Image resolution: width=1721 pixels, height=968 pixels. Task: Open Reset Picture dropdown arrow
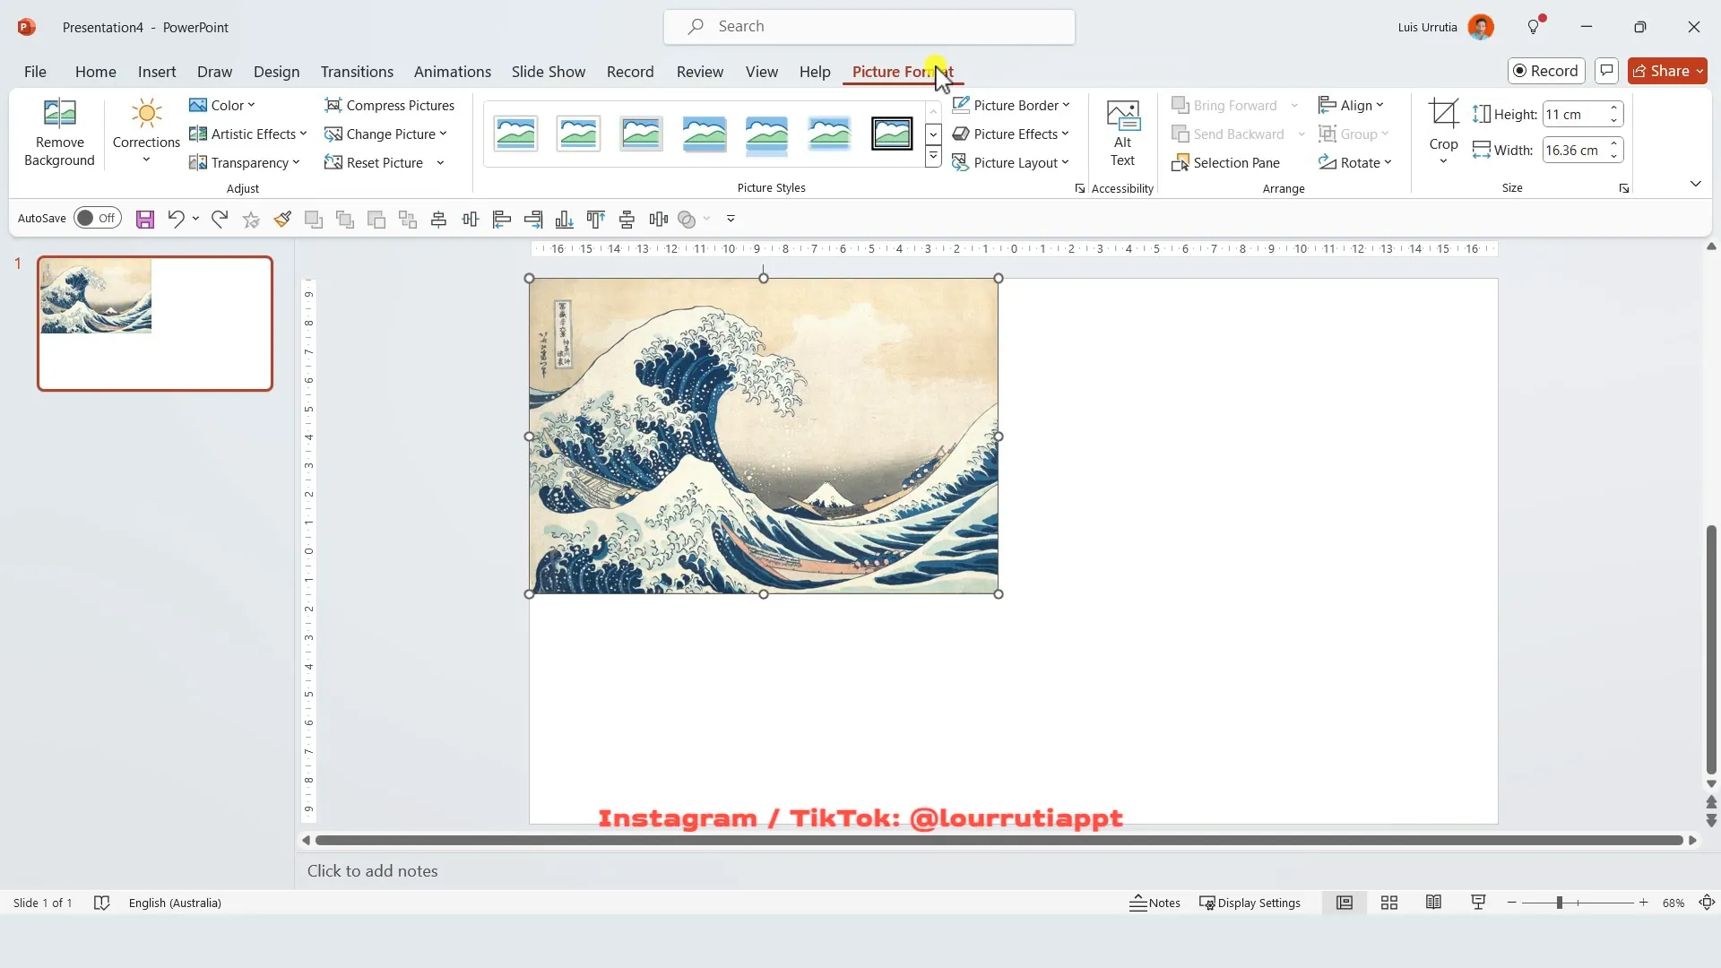pyautogui.click(x=440, y=163)
